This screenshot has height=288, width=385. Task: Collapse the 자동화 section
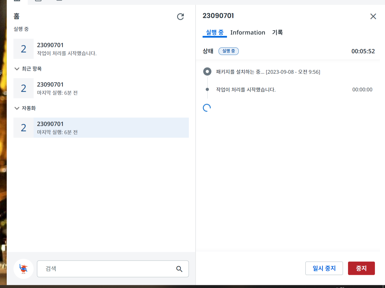[x=17, y=108]
